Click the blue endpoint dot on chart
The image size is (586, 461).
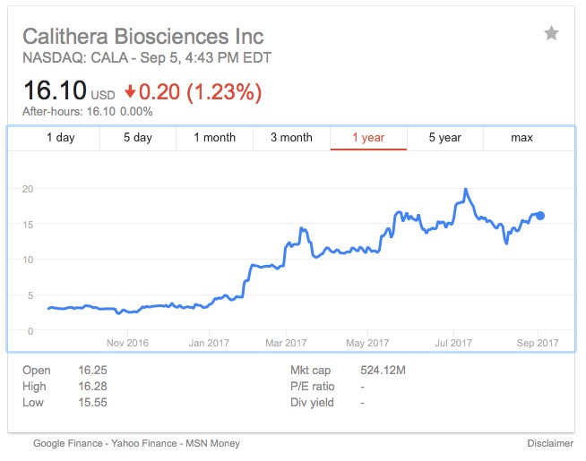click(x=540, y=216)
